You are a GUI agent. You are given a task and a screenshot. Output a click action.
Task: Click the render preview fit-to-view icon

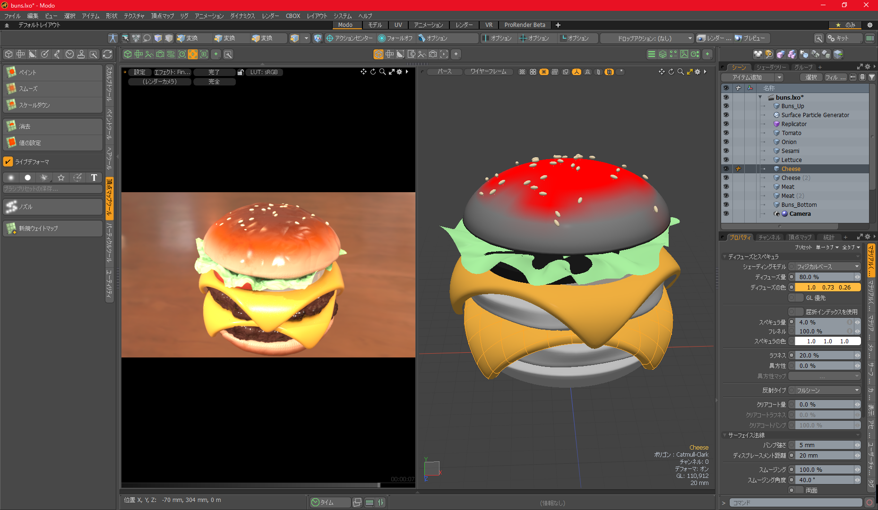tap(392, 72)
